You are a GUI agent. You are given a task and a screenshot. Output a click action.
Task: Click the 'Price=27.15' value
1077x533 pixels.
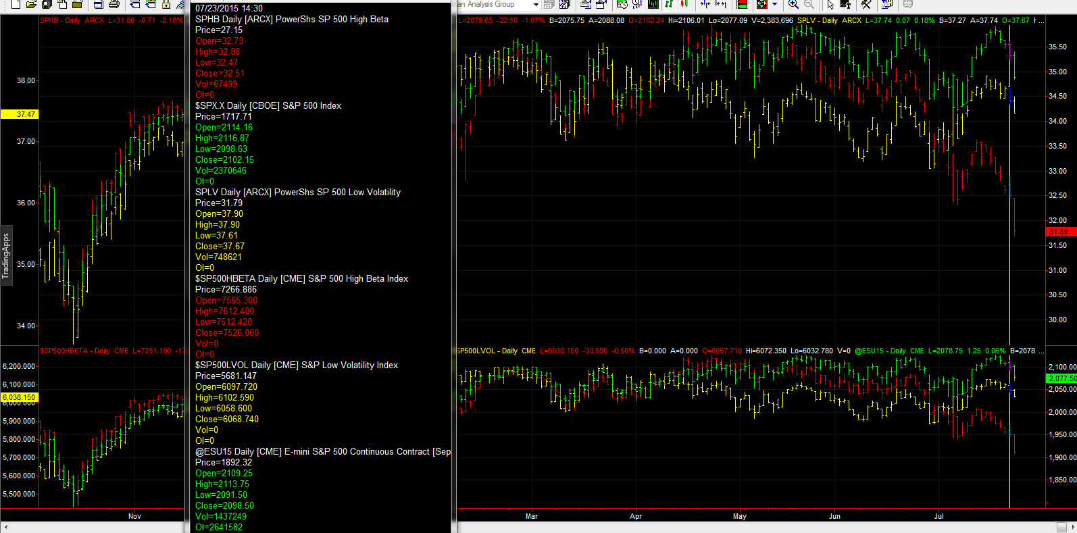pos(219,30)
